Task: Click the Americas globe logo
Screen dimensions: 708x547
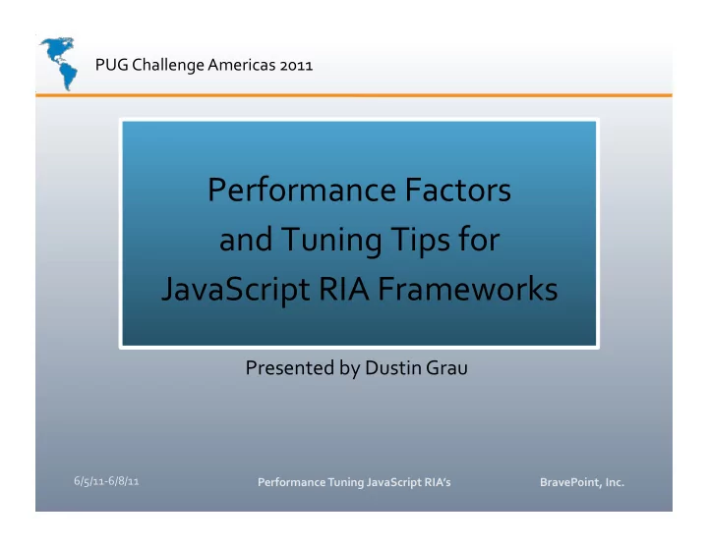Action: point(59,64)
